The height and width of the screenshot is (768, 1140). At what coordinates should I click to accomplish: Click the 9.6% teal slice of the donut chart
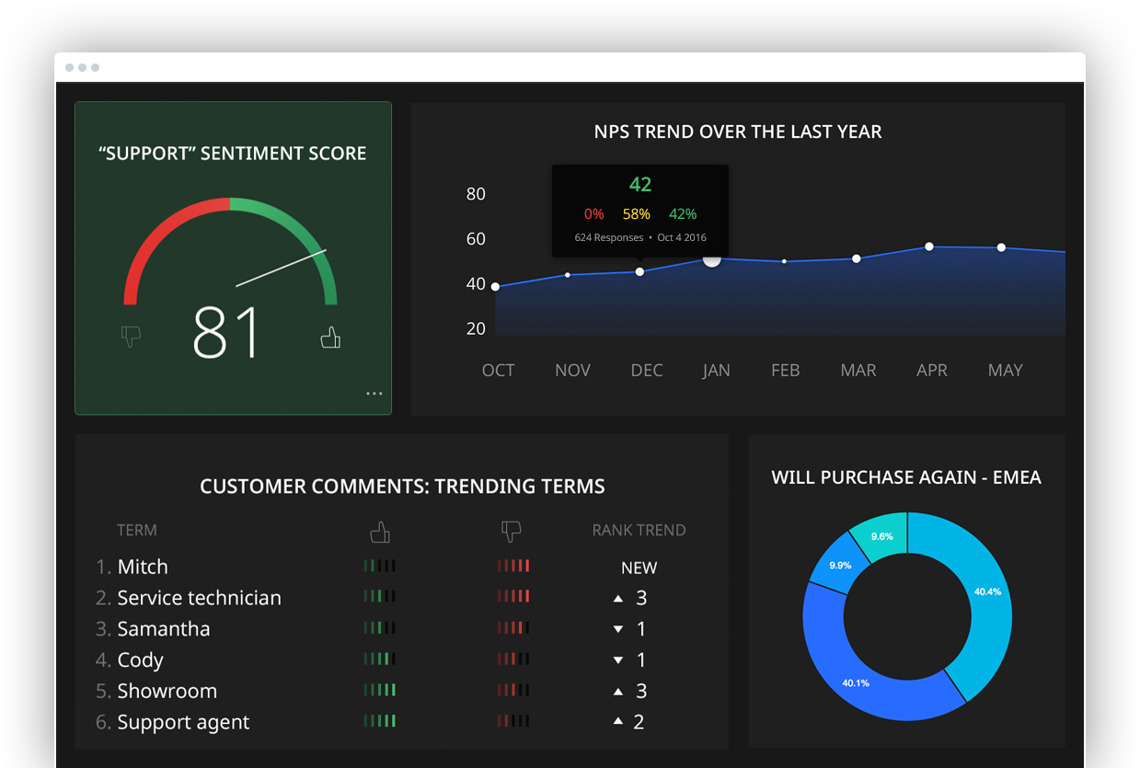click(x=881, y=534)
